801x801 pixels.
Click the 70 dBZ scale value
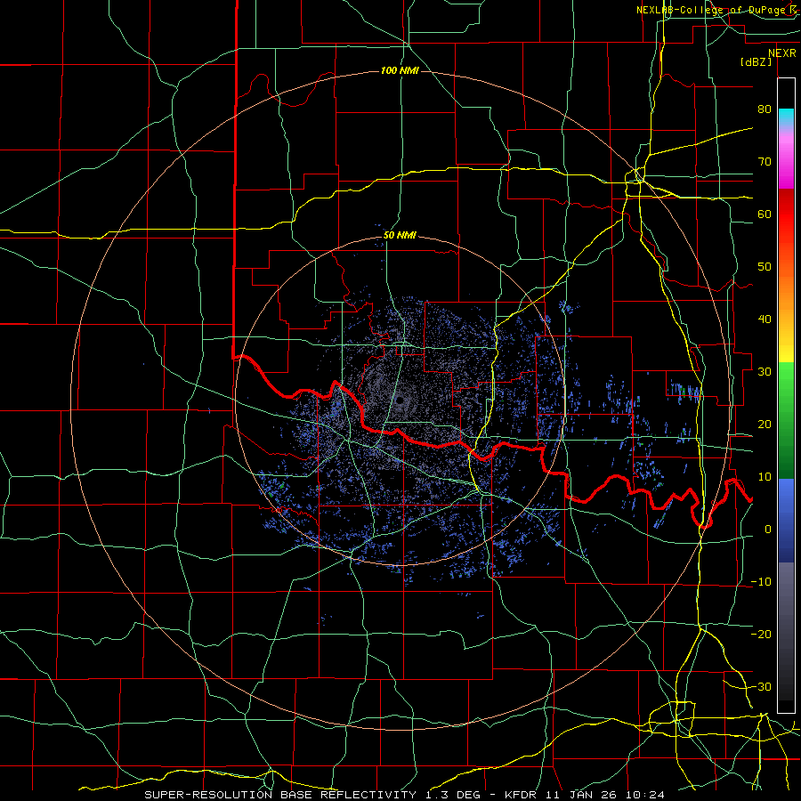765,161
